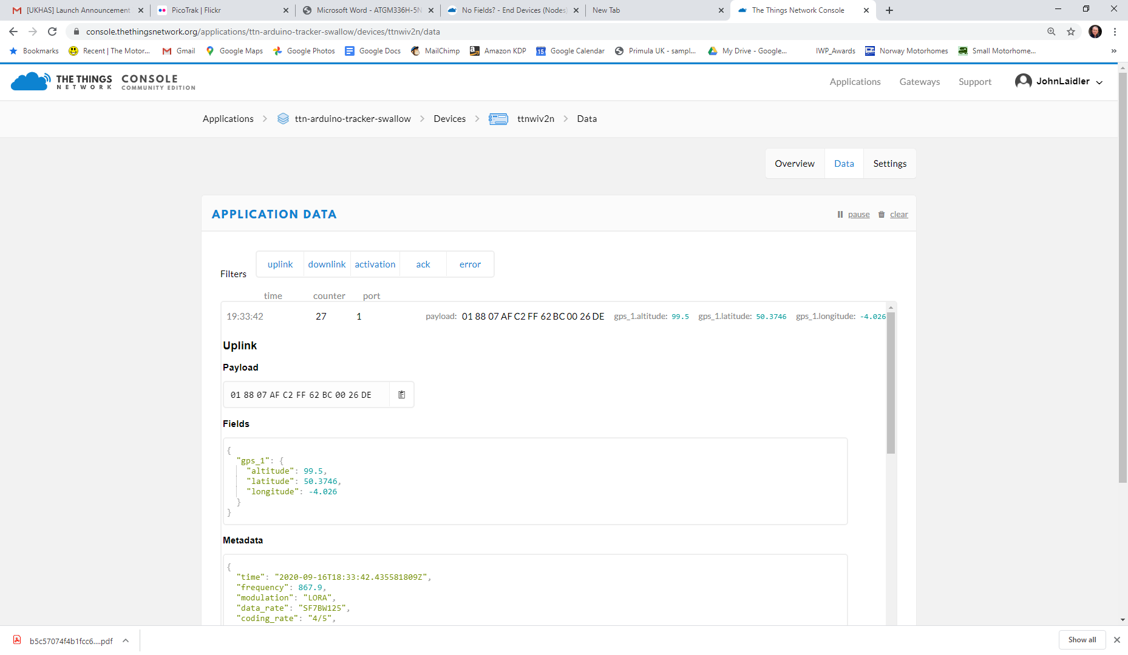The height and width of the screenshot is (655, 1128).
Task: Switch to the Overview tab
Action: click(x=794, y=164)
